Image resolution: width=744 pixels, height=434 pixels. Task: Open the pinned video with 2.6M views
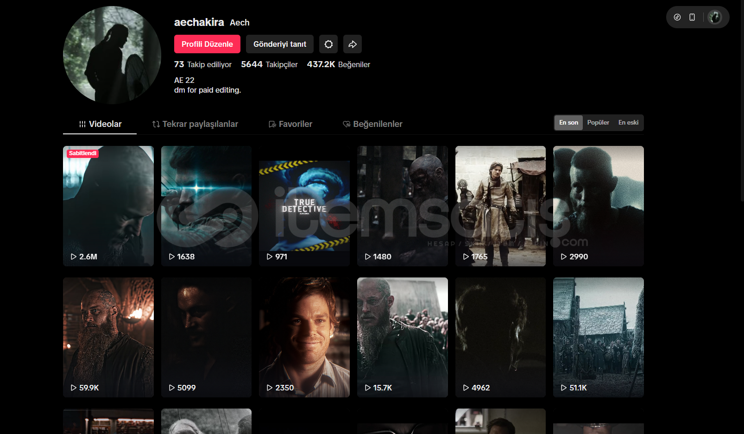point(108,206)
